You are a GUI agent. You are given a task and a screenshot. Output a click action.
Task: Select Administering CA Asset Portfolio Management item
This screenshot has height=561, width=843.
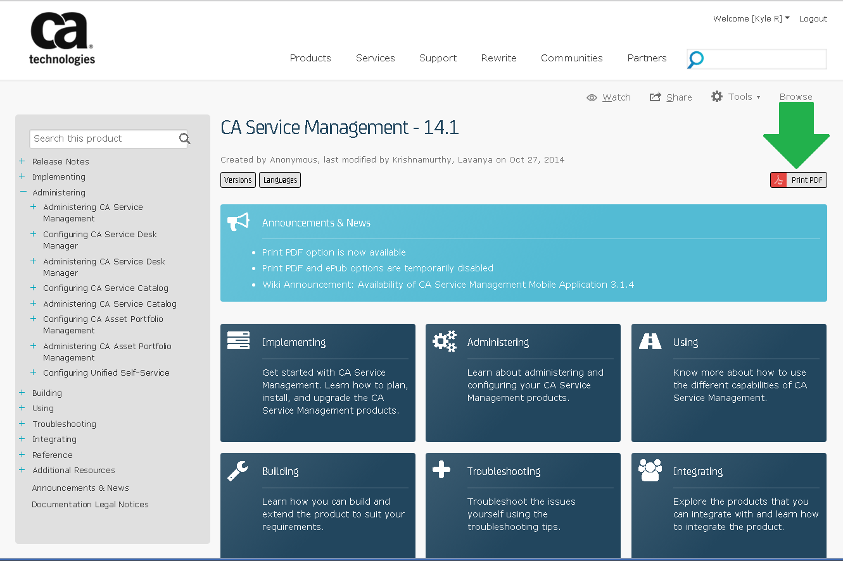pos(107,352)
